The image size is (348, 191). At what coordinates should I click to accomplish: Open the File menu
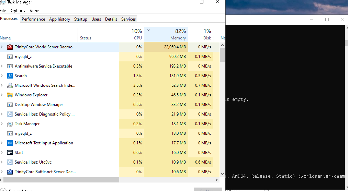[x=3, y=10]
